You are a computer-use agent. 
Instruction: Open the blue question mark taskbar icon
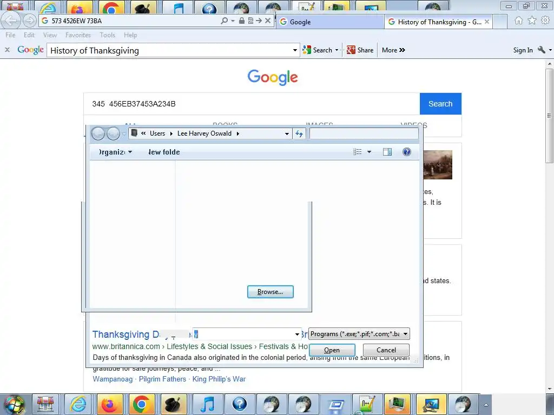click(240, 404)
